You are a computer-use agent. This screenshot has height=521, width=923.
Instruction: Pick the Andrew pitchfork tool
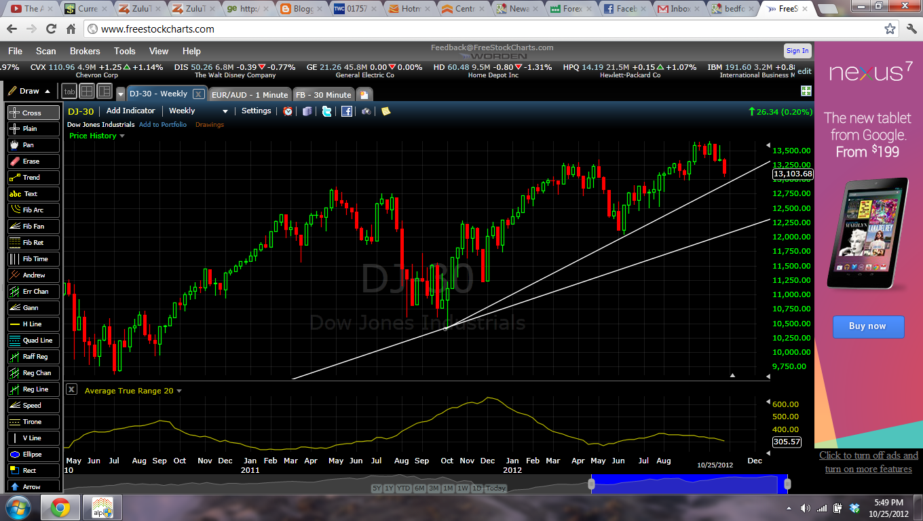pos(33,275)
